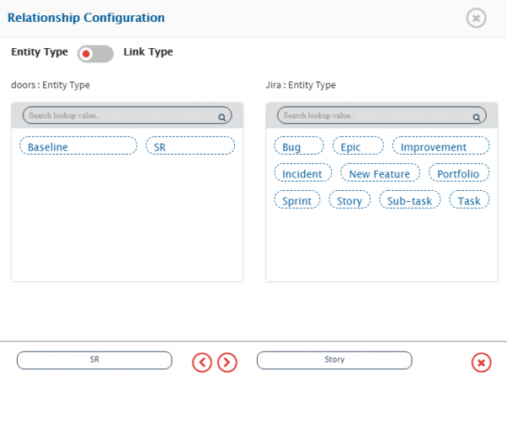The height and width of the screenshot is (435, 507).
Task: Choose the Sprint entity type
Action: tap(297, 200)
